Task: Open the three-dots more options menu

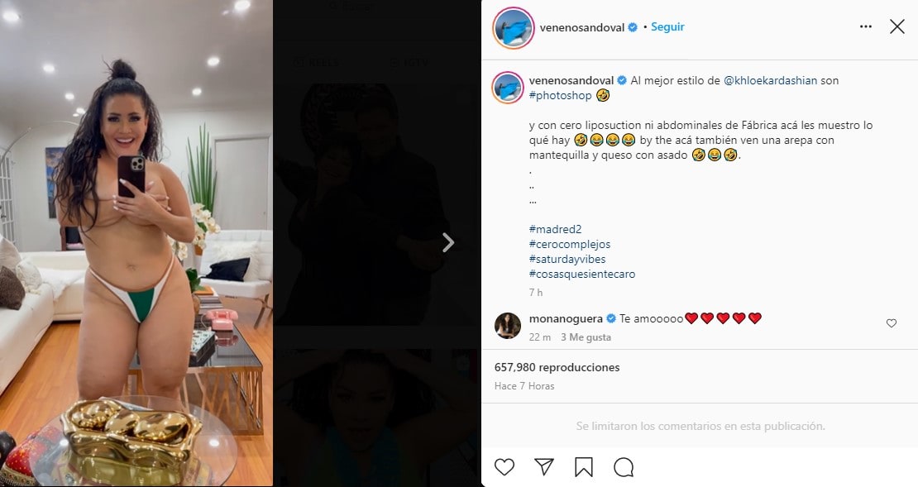Action: click(x=866, y=27)
